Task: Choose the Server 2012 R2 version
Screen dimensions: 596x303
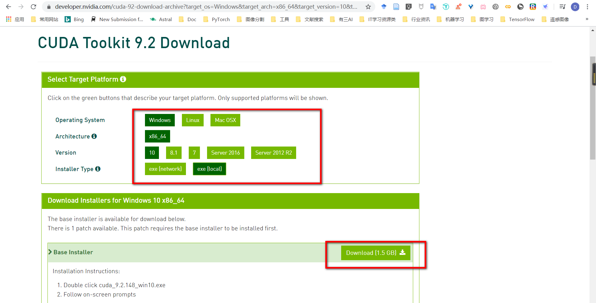Action: coord(273,153)
